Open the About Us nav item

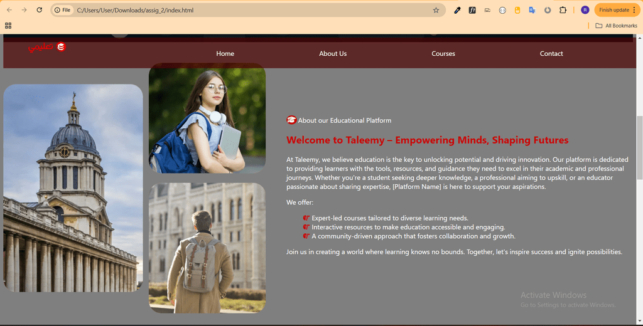[333, 54]
